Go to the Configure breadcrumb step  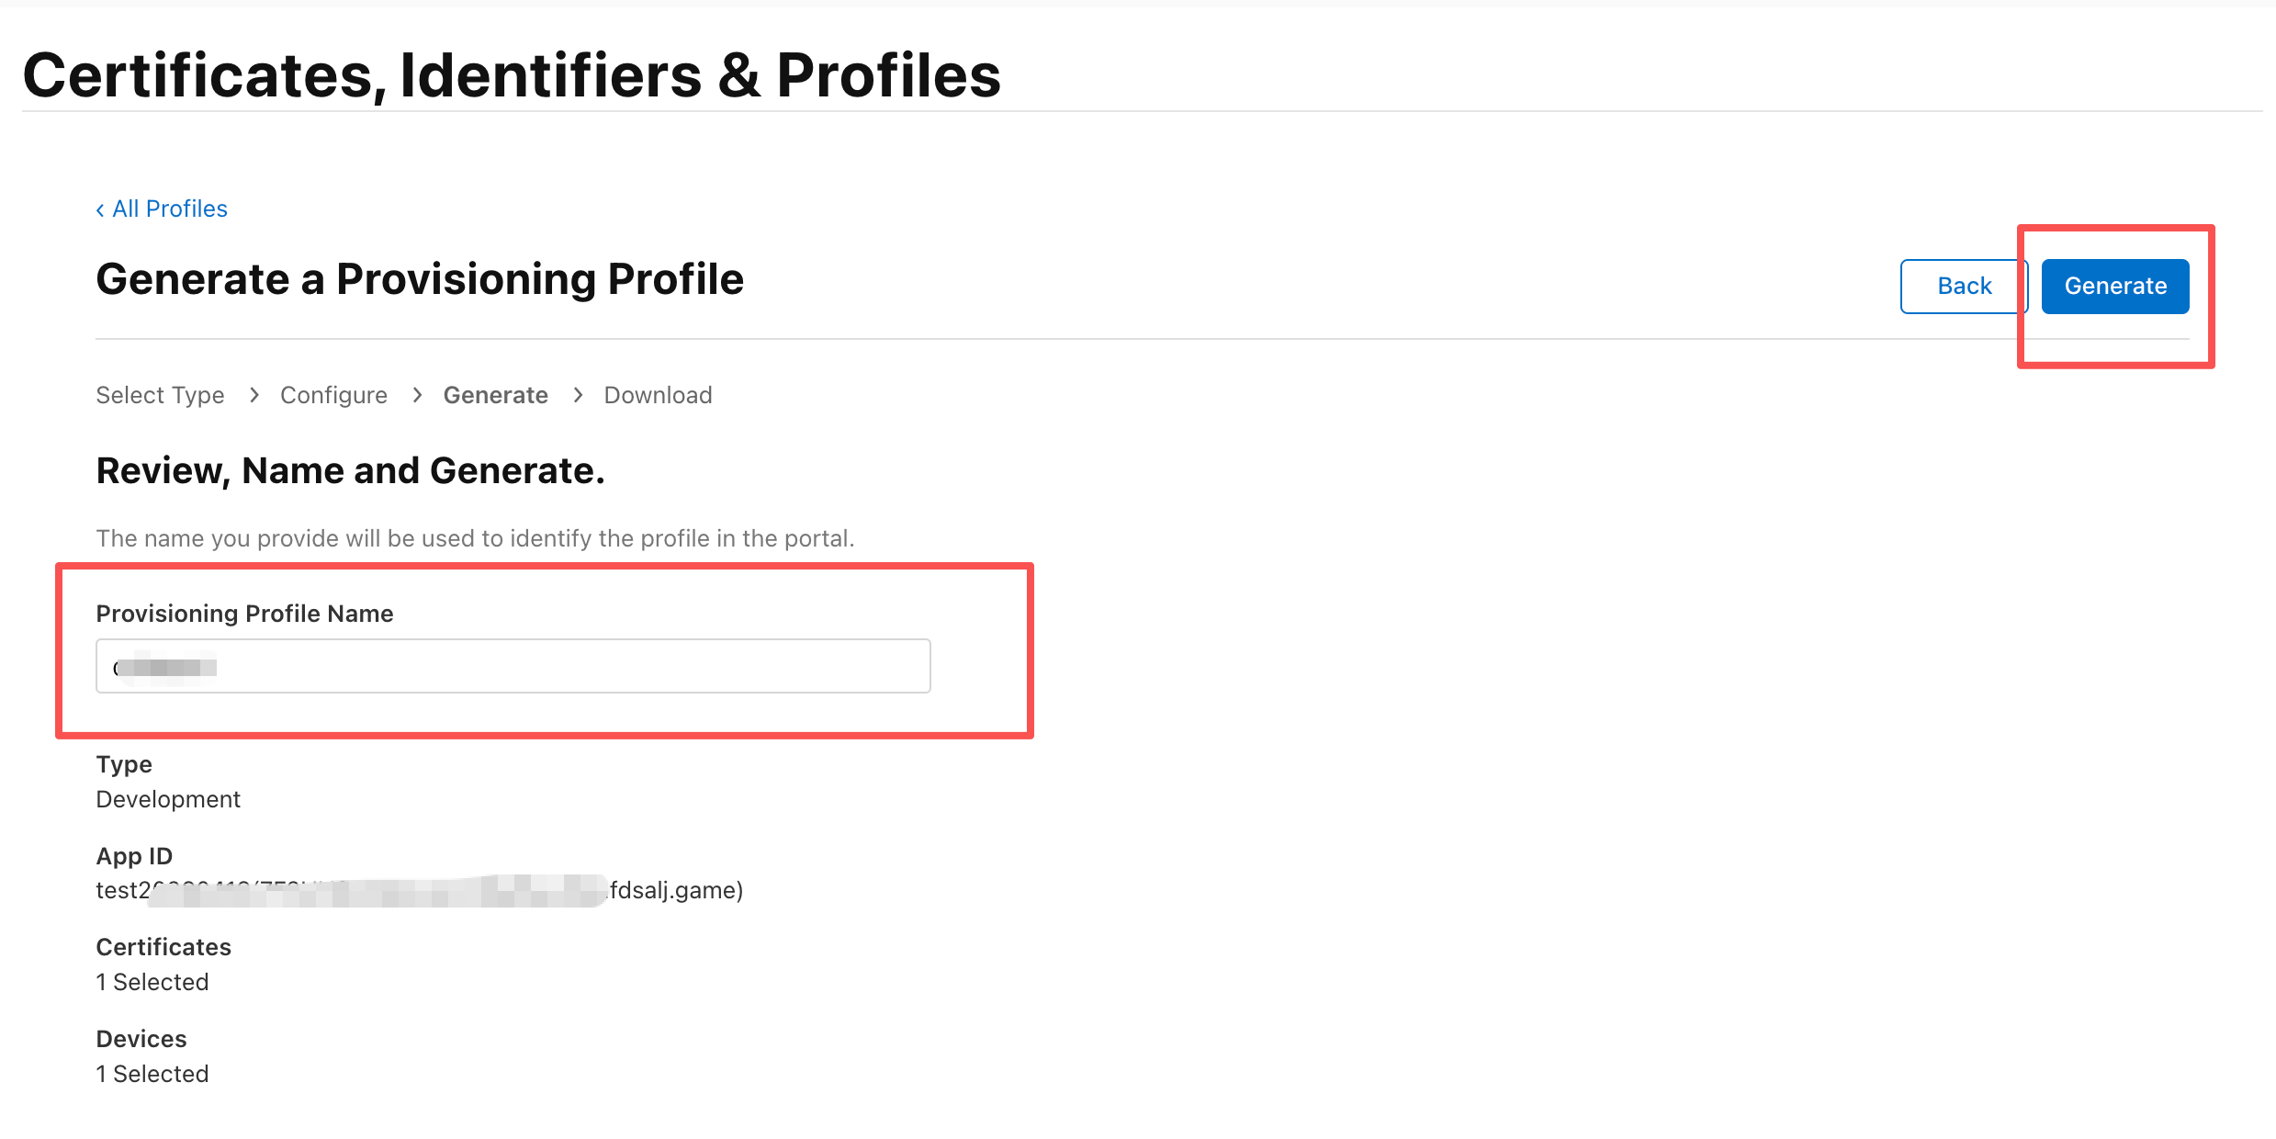click(x=333, y=395)
